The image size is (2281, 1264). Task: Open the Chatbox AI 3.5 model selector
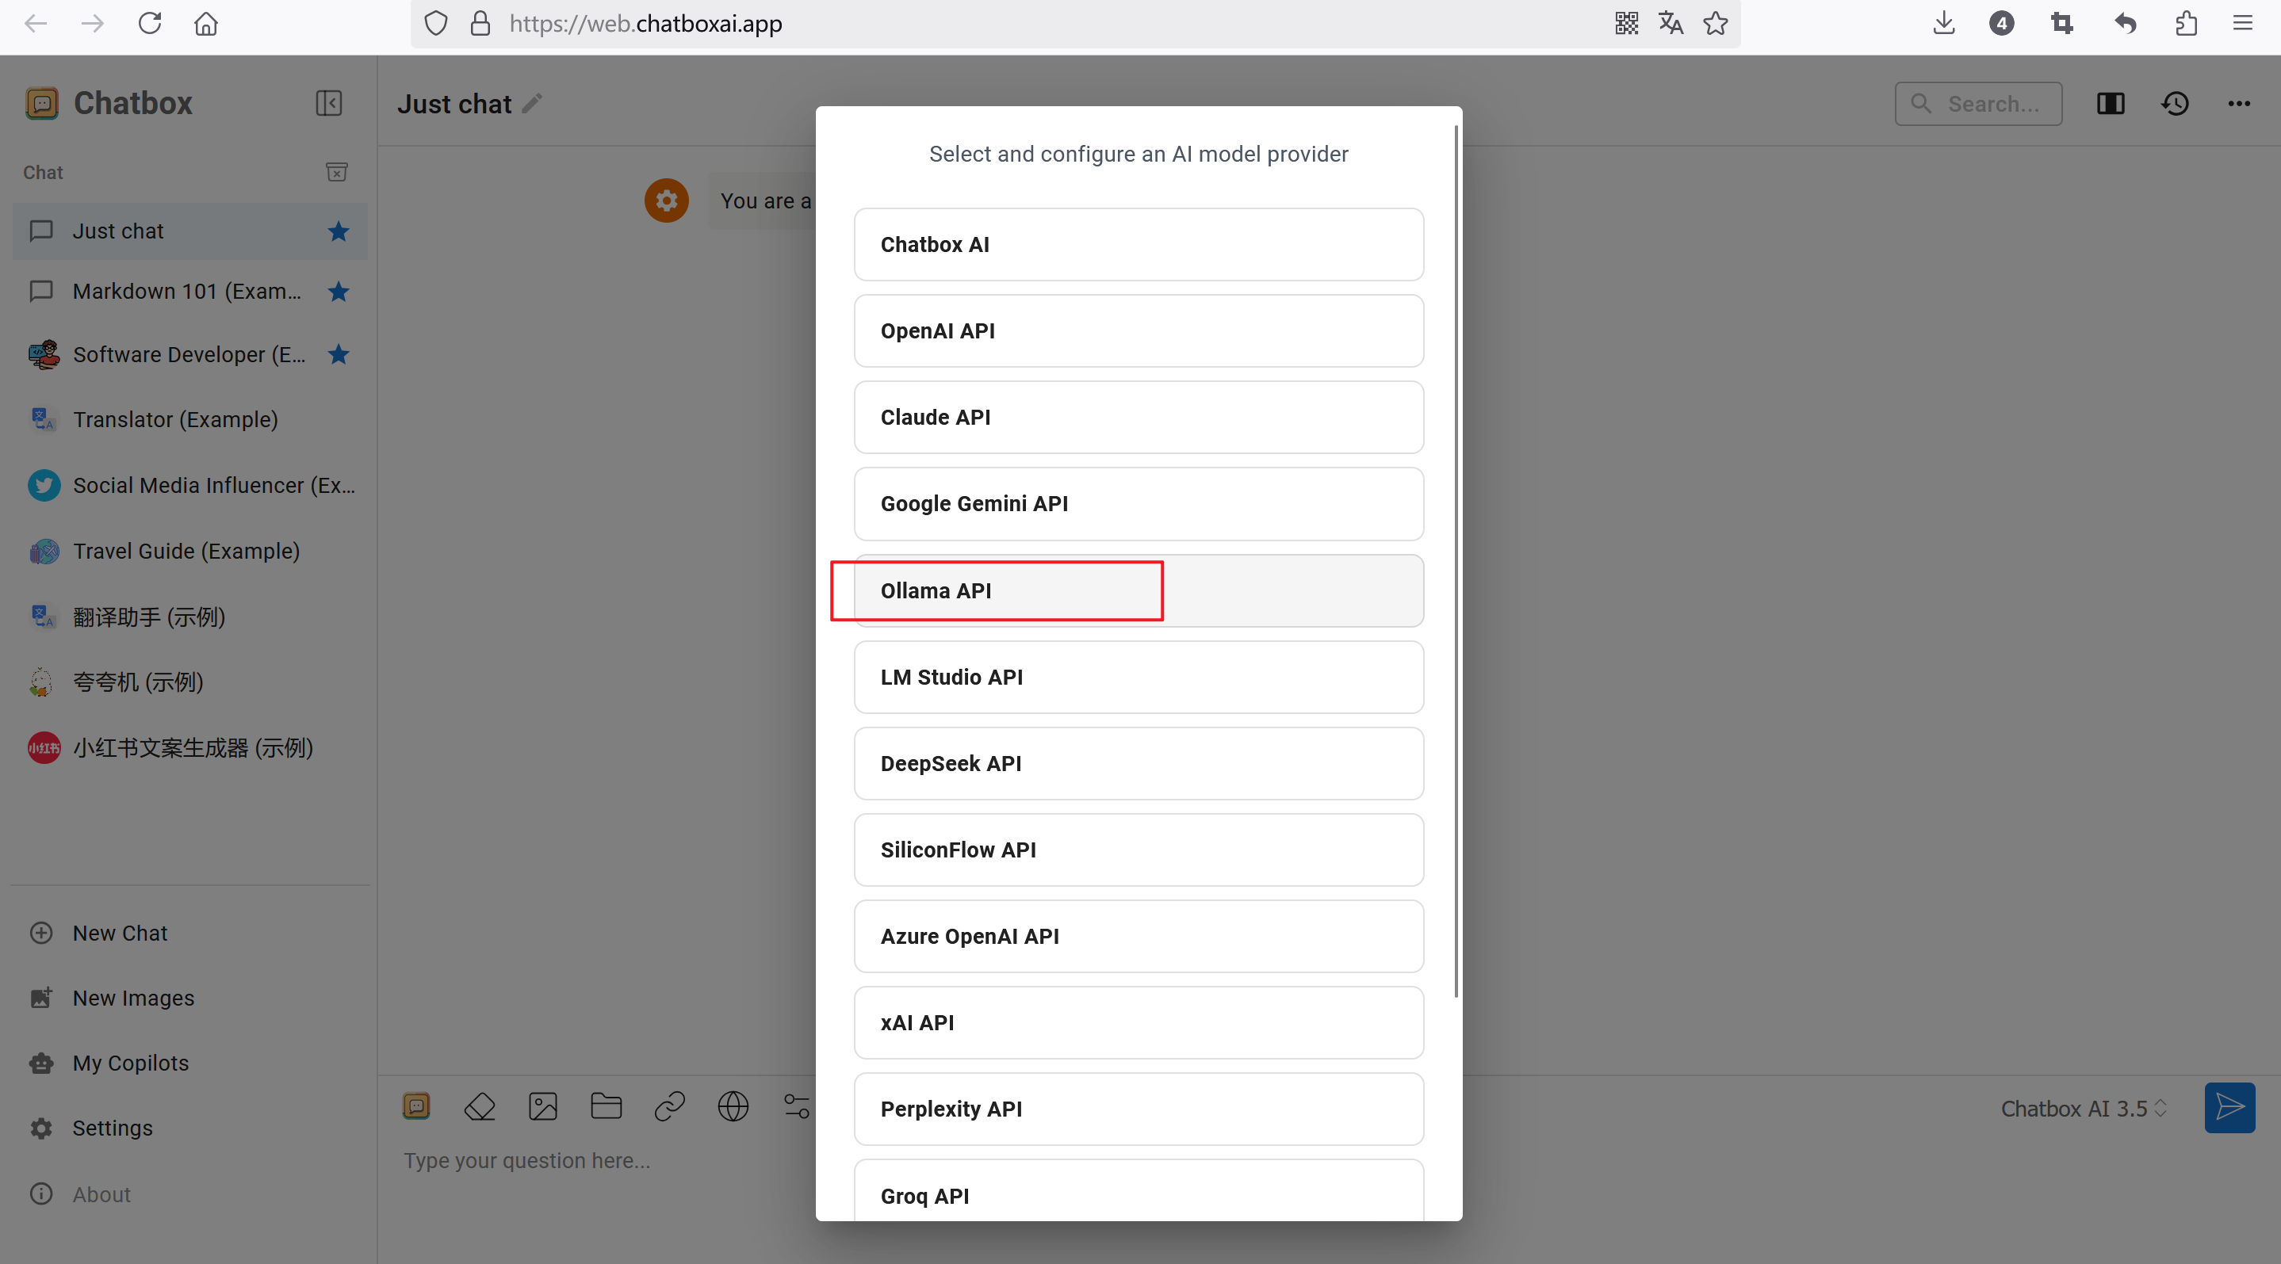click(x=2083, y=1108)
